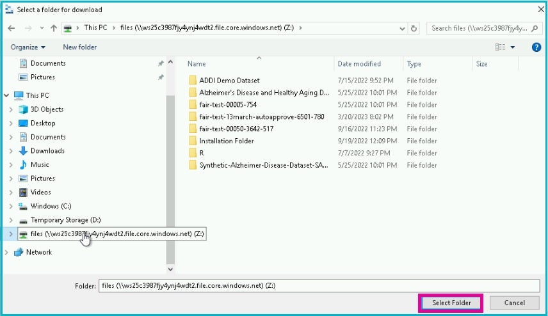Select Alzheimer's Disease and Healthy Aging folder
This screenshot has height=316, width=548.
[264, 93]
